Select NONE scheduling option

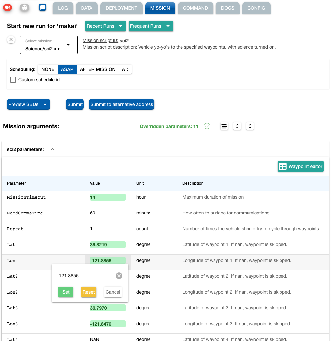click(x=48, y=69)
